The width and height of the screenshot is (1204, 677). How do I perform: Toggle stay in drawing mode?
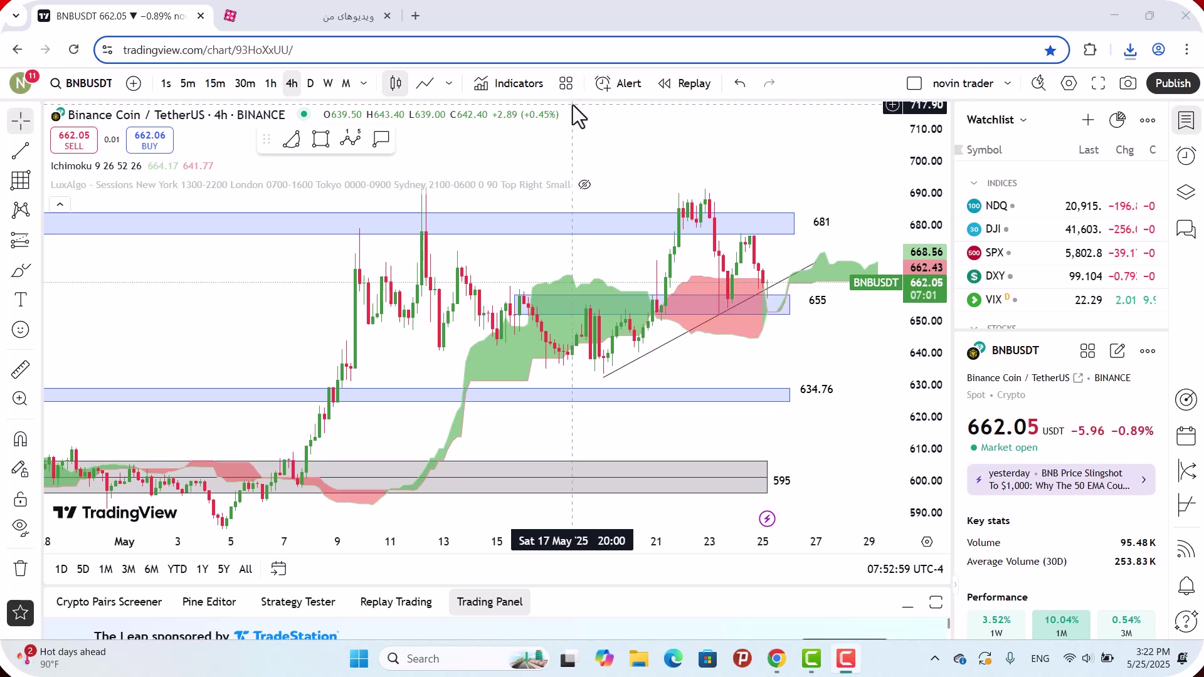point(21,469)
